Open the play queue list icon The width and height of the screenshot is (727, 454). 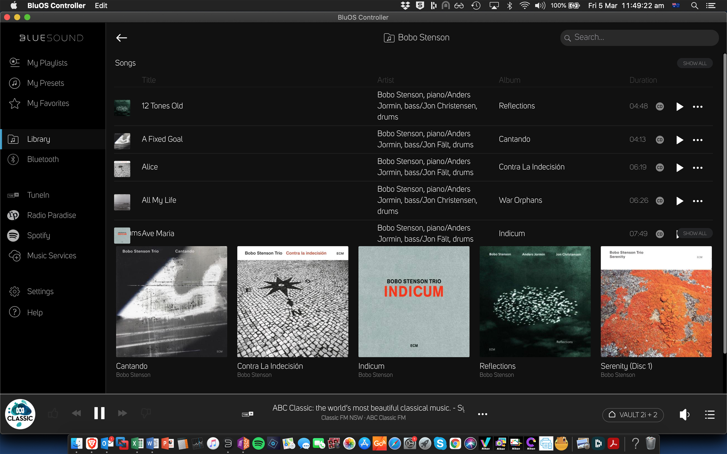tap(710, 415)
